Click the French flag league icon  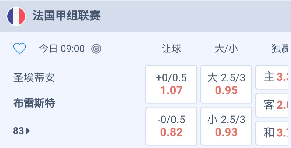[x=16, y=16]
